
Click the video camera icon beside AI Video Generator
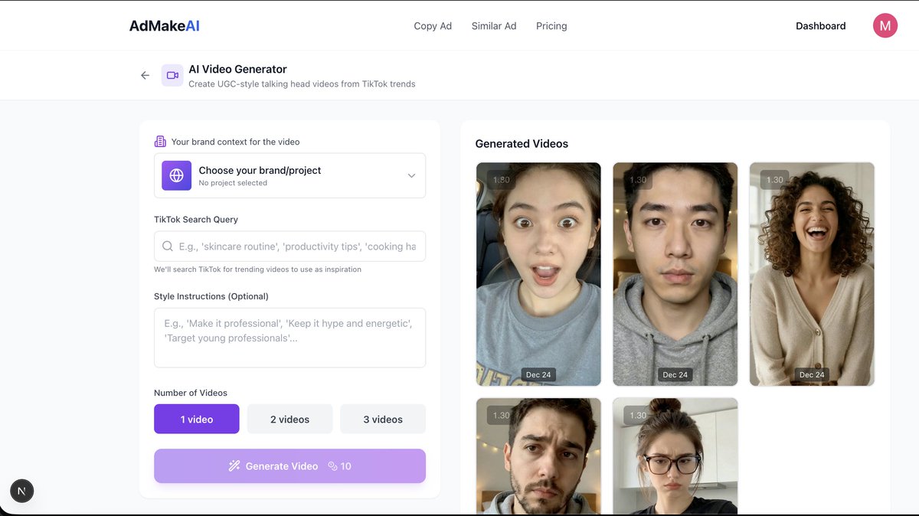pos(172,75)
